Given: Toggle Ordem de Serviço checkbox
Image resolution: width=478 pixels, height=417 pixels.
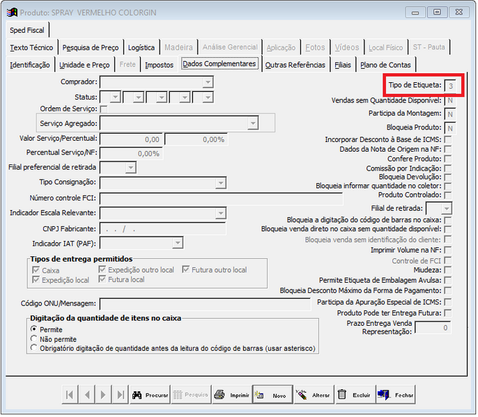Looking at the screenshot, I should (x=104, y=109).
